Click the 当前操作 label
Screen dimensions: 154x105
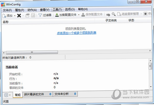16,83
